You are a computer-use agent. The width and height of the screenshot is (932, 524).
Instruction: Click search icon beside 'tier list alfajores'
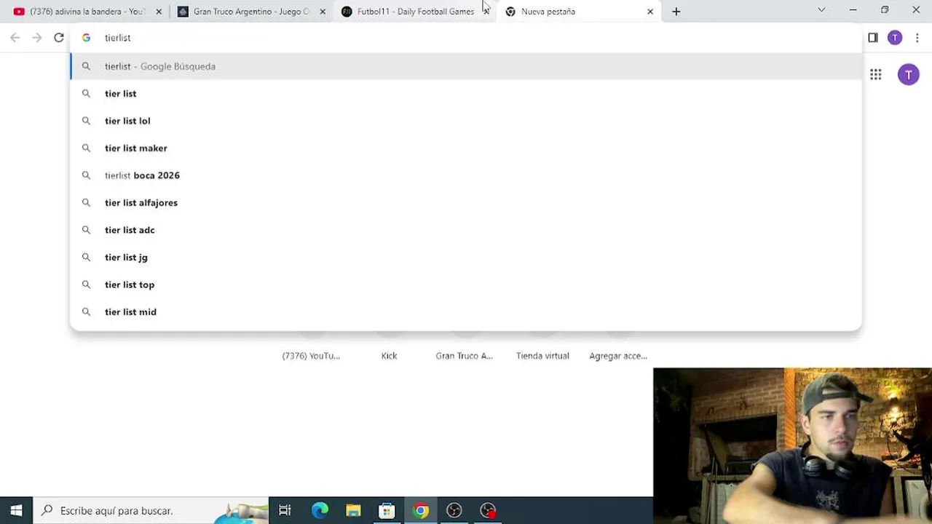tap(86, 203)
